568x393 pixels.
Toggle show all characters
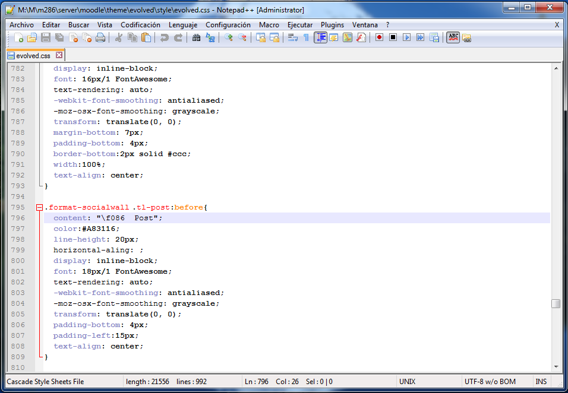[305, 37]
